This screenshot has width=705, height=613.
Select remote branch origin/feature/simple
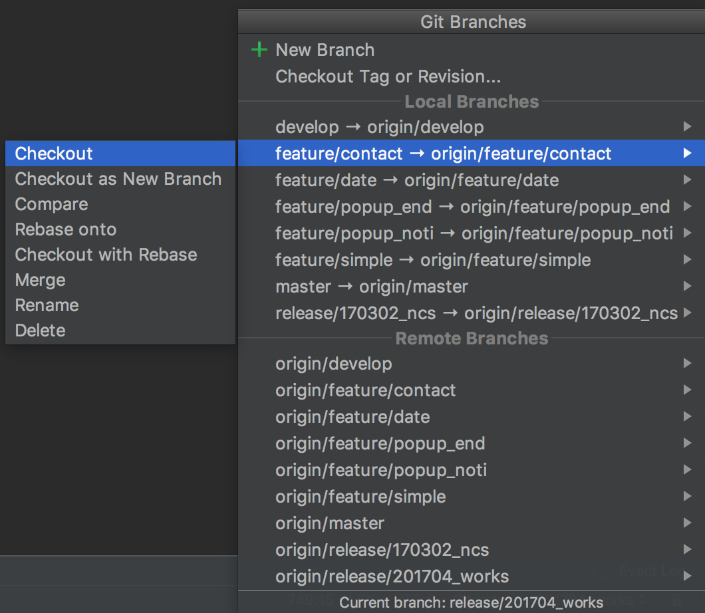[x=471, y=496]
